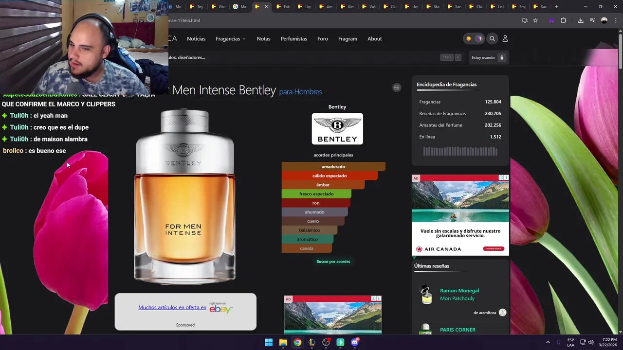The height and width of the screenshot is (350, 623).
Task: Open the Chrome downloads icon
Action: click(x=581, y=20)
